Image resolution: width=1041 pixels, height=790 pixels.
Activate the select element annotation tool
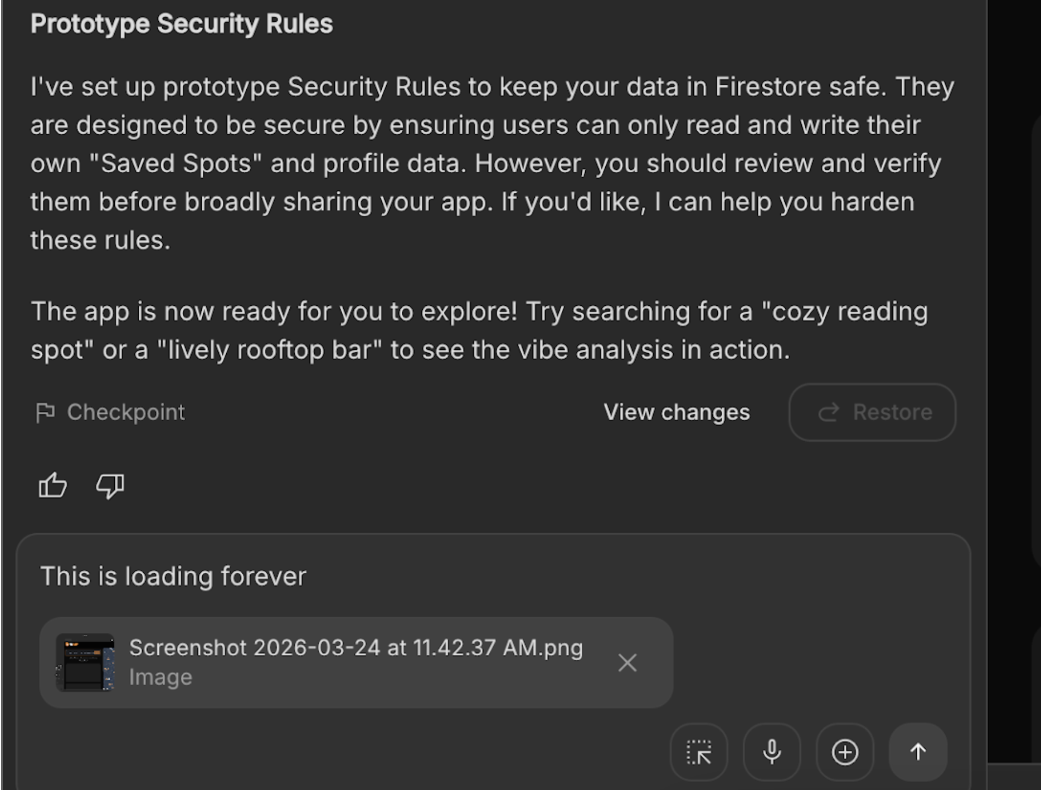[699, 752]
